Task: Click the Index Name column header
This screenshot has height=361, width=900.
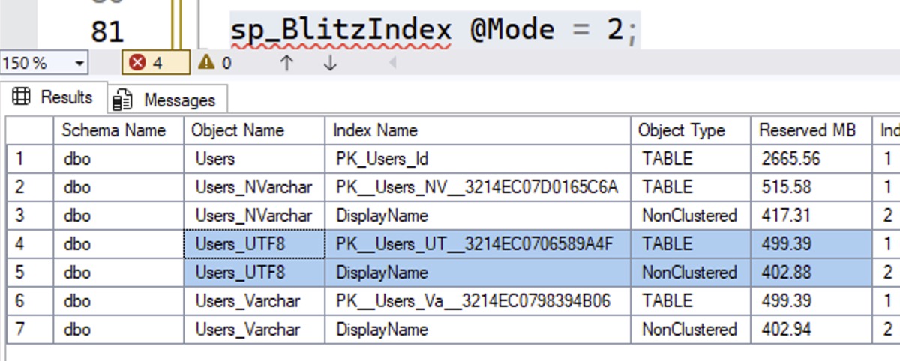Action: click(478, 130)
